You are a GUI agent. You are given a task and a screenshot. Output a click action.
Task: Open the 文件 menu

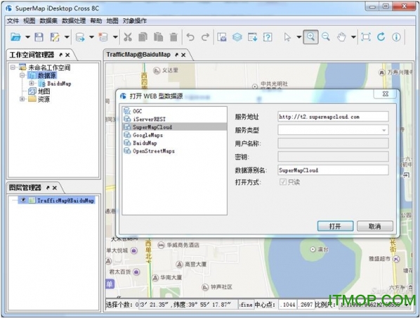(x=13, y=20)
